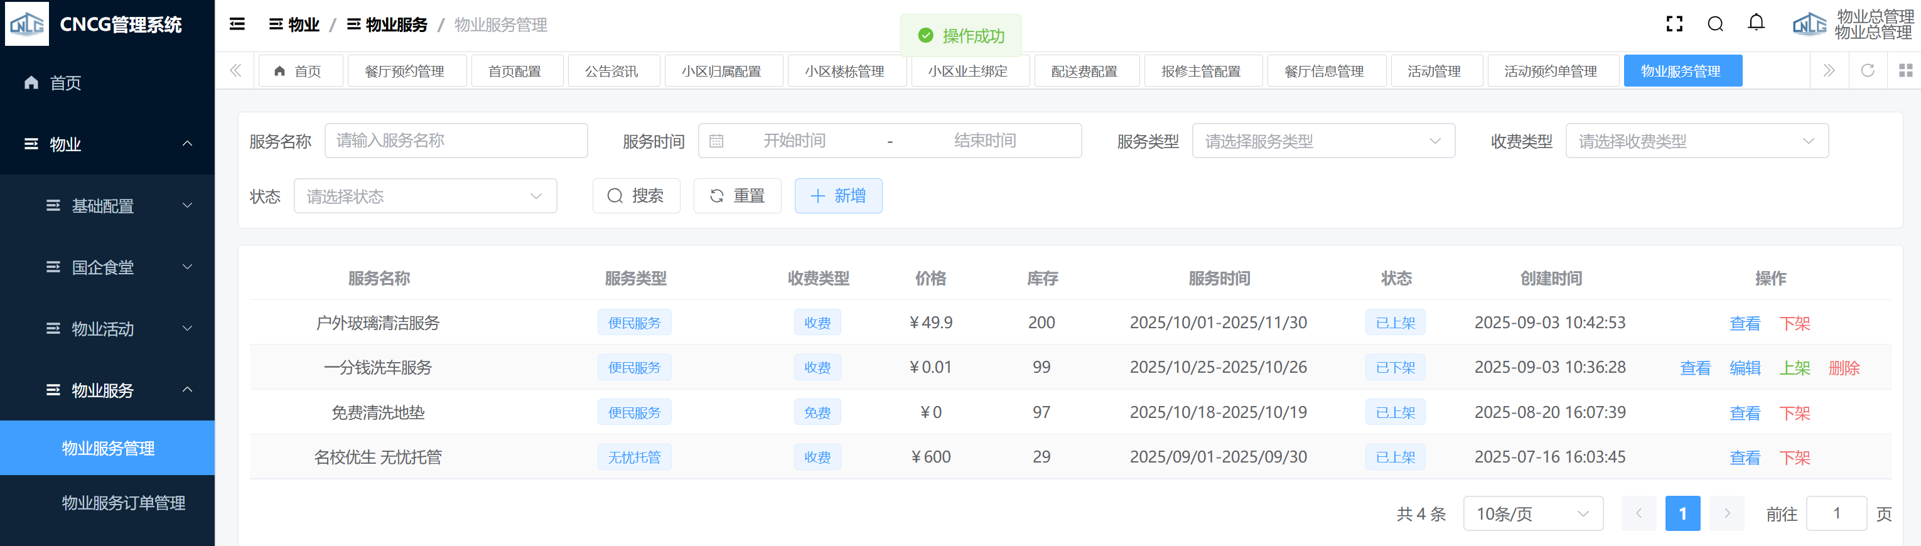Click the calendar icon in service time

[717, 141]
